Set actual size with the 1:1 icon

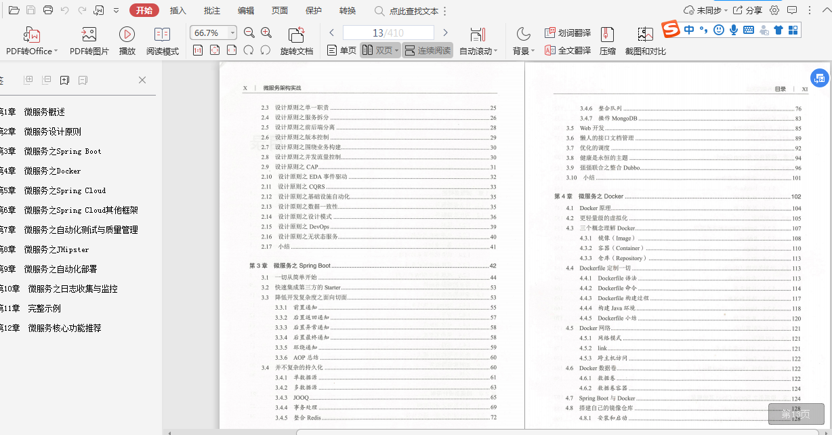tap(198, 50)
